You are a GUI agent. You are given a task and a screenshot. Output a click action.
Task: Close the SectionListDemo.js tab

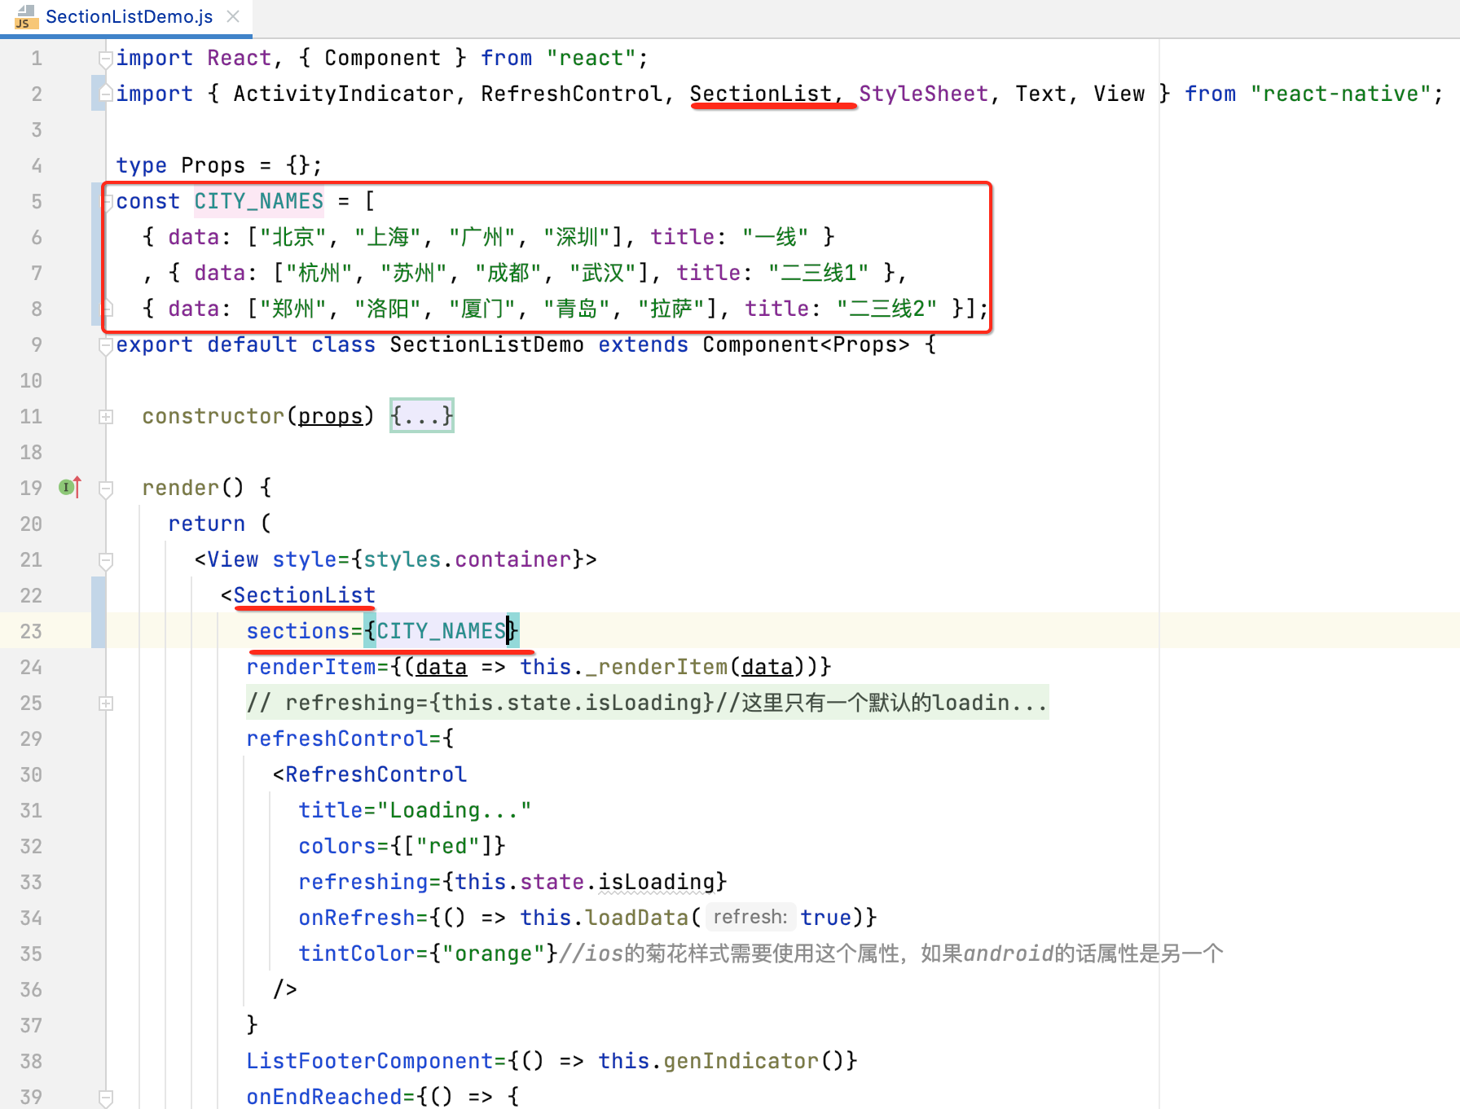click(x=232, y=15)
